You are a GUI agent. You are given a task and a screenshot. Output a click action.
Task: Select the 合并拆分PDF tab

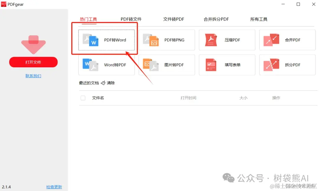point(216,19)
